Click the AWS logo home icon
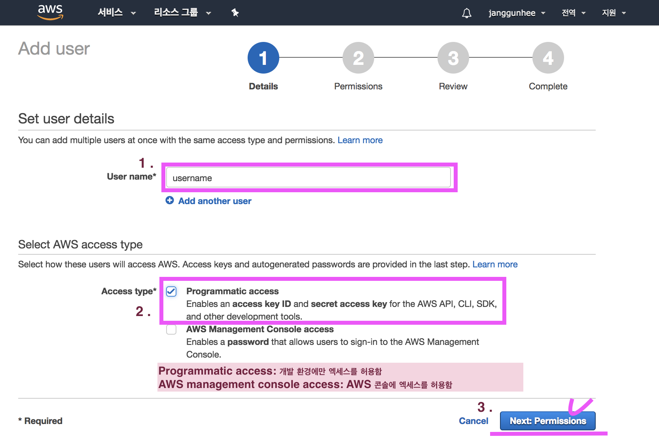 coord(50,12)
